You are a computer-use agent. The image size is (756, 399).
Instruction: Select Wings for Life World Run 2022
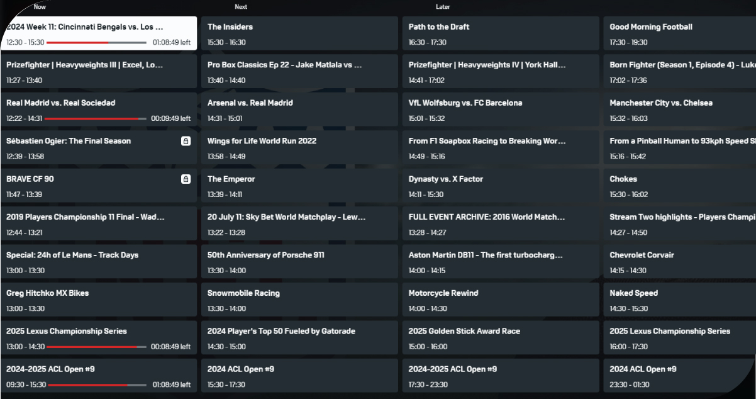point(300,147)
